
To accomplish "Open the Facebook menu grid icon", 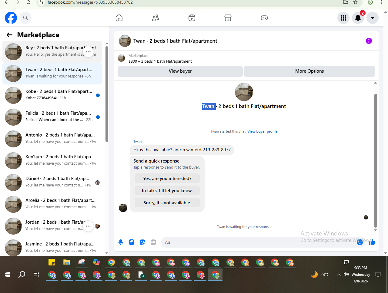I will (x=343, y=18).
